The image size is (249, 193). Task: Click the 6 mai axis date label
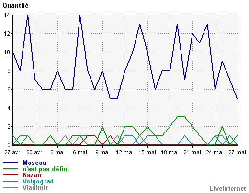pyautogui.click(x=80, y=152)
